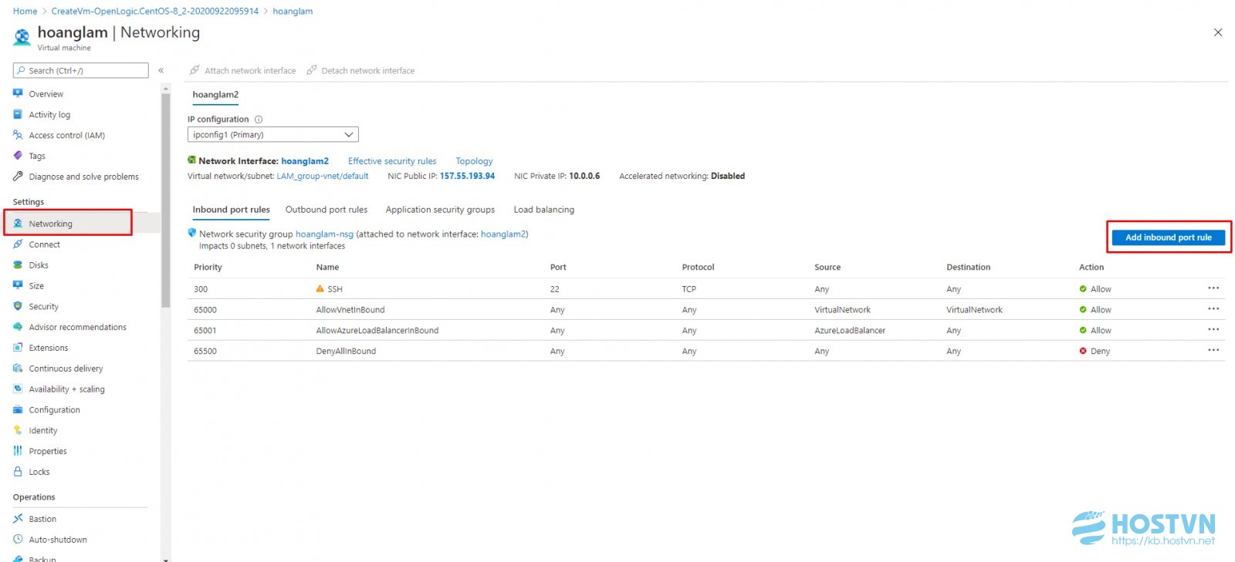The width and height of the screenshot is (1235, 562).
Task: Click Detach network interface
Action: pos(361,71)
